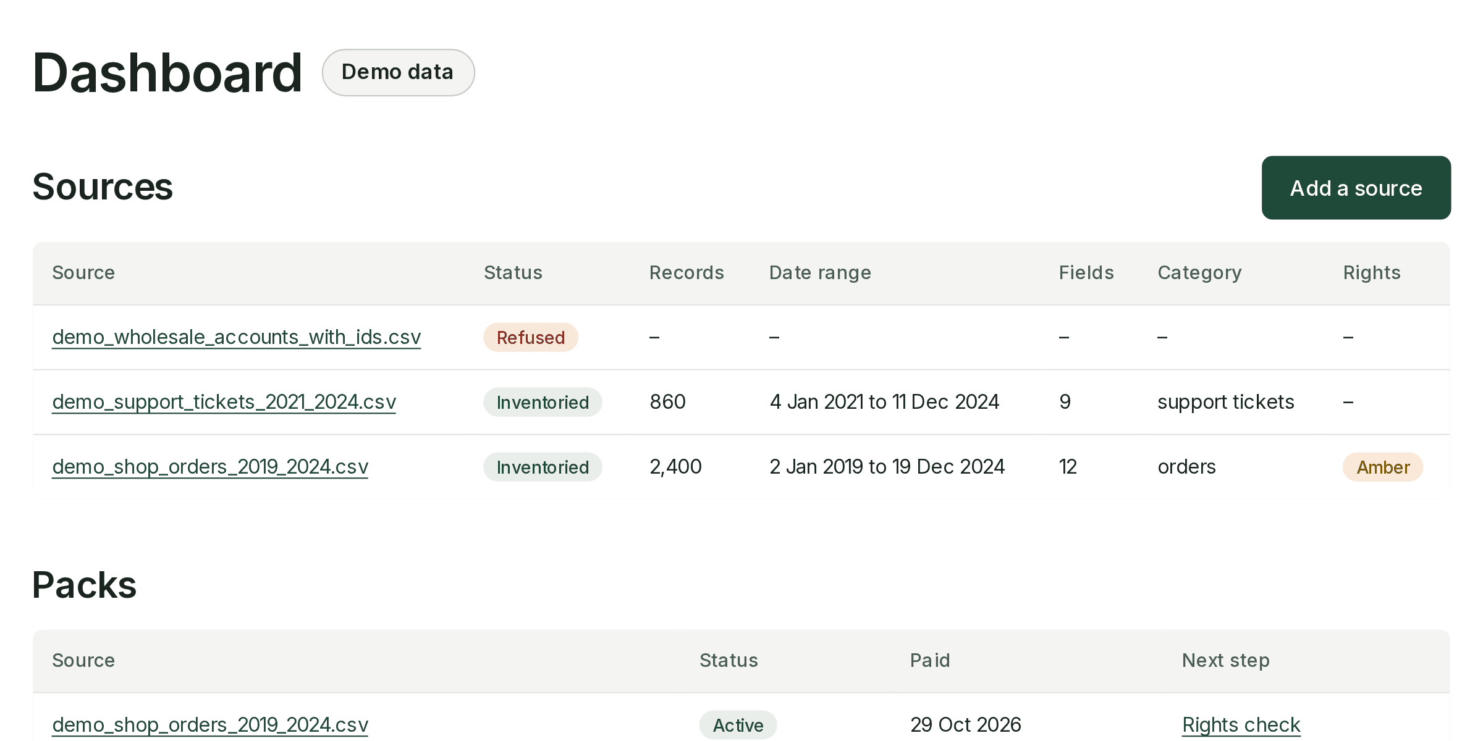Click the Add a source button

(x=1356, y=188)
